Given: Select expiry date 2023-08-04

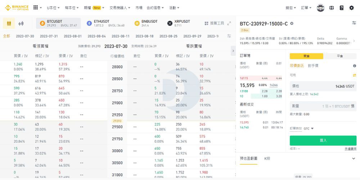Looking at the screenshot, I should point(96,36).
